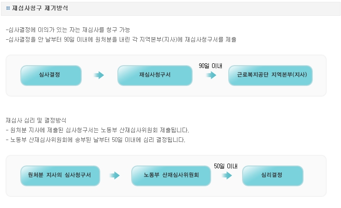Screen dimensions: 341x208
Task: Click the 심리결정 flow box
Action: (273, 176)
